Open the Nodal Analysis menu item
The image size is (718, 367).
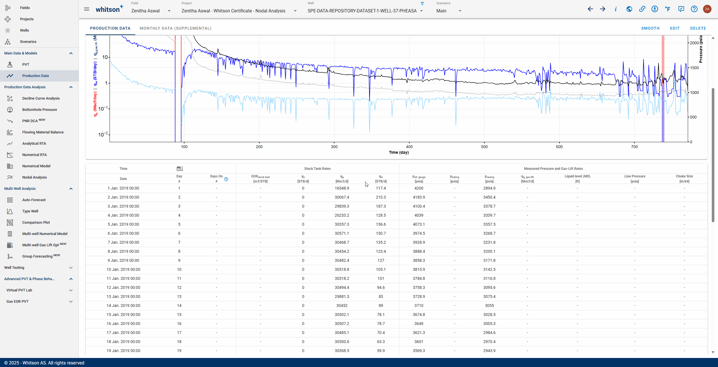pos(39,177)
